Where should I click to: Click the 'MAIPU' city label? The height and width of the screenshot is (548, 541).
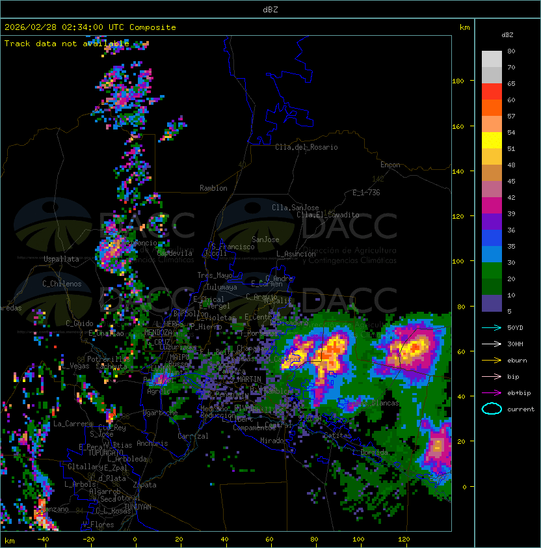(x=179, y=357)
